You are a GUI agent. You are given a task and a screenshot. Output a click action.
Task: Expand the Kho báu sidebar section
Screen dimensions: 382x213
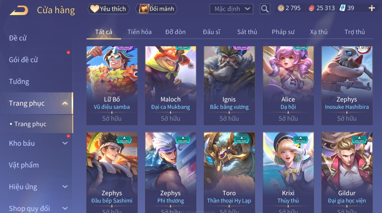click(65, 143)
